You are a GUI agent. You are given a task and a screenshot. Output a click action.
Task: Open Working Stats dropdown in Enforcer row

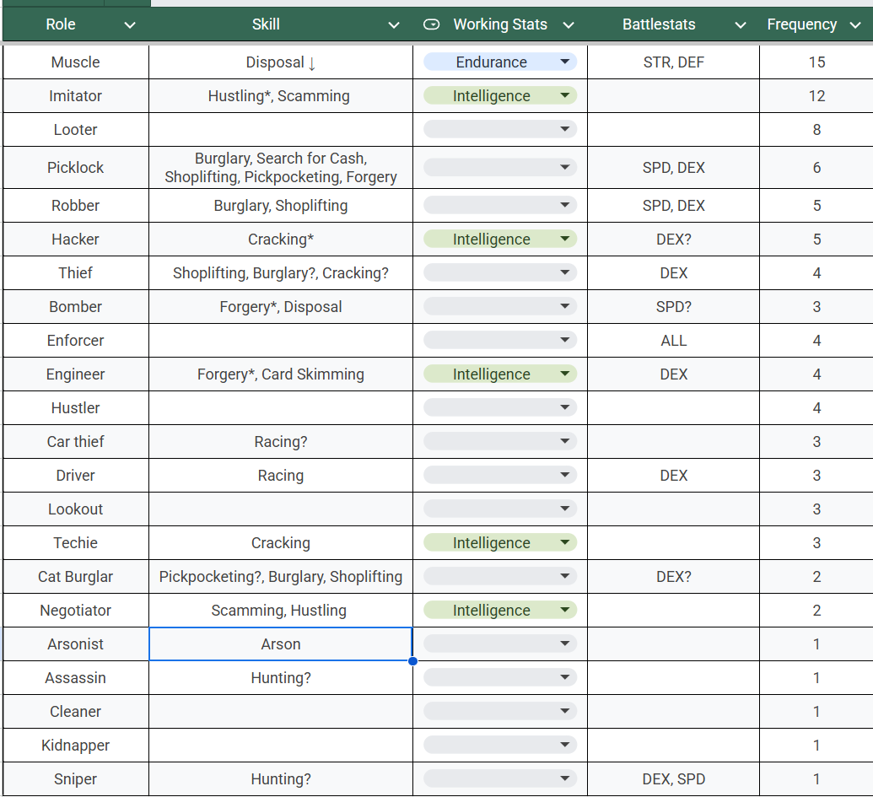point(499,341)
